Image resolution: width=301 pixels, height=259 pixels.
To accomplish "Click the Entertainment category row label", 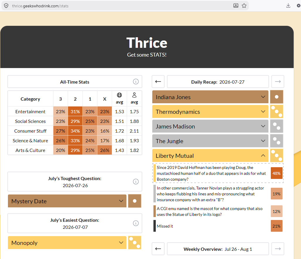I will click(x=30, y=111).
